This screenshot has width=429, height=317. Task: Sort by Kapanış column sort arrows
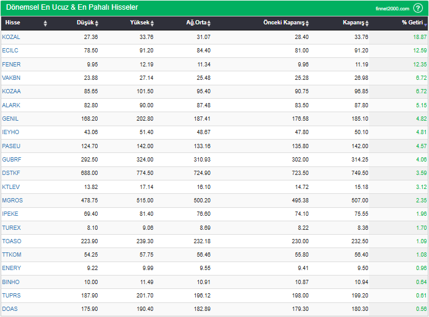pos(367,23)
